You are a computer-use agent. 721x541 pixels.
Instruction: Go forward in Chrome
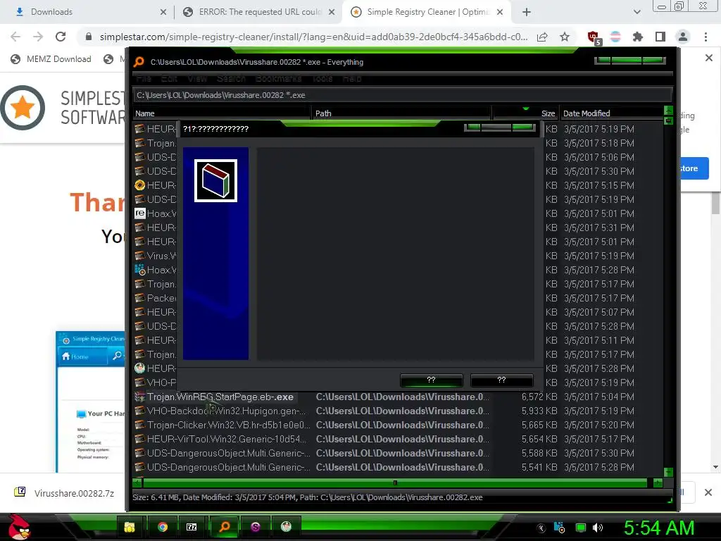[x=38, y=37]
